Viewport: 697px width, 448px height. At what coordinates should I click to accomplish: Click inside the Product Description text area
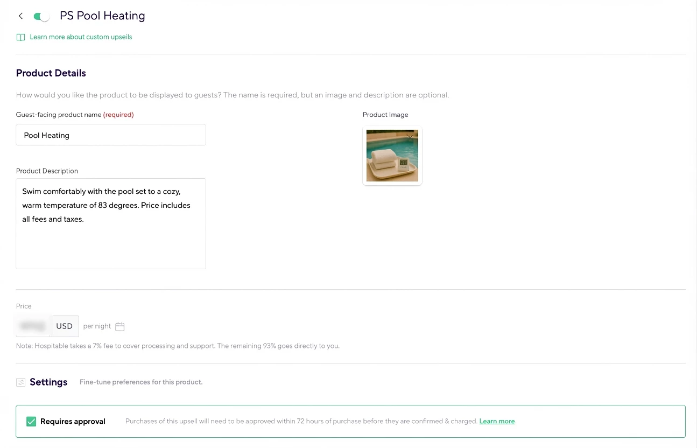pyautogui.click(x=111, y=223)
